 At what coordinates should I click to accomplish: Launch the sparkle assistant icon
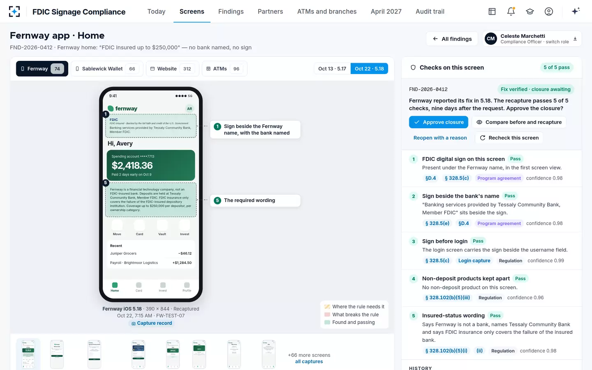(x=576, y=11)
